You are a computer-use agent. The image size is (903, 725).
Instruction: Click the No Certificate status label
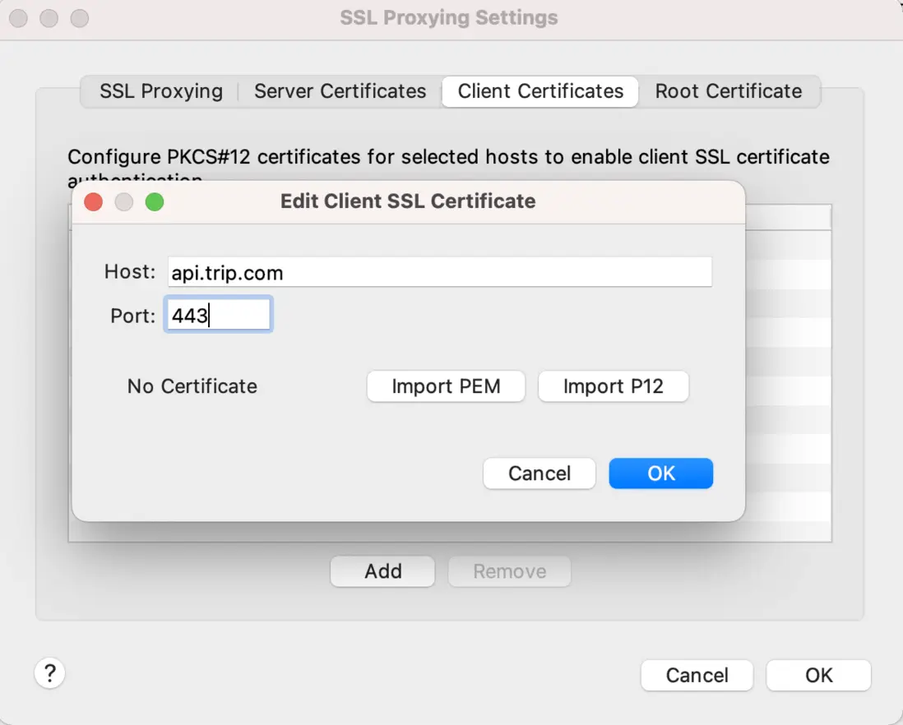click(192, 386)
